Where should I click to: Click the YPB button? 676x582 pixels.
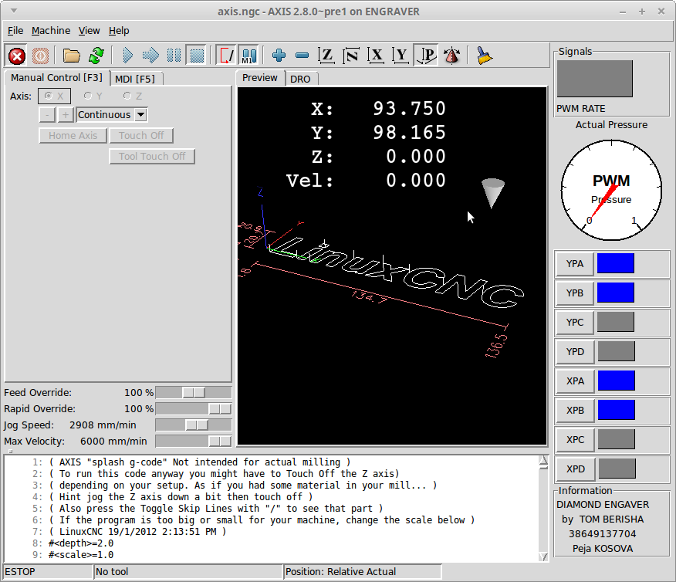pos(575,293)
